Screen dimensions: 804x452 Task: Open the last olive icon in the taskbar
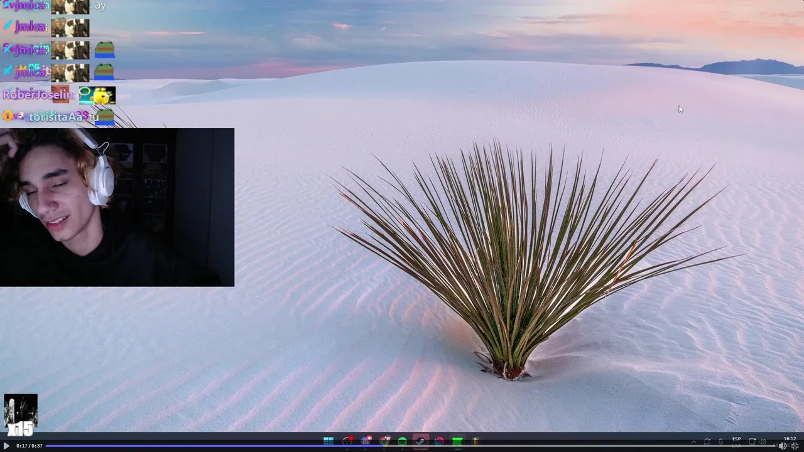click(x=476, y=441)
